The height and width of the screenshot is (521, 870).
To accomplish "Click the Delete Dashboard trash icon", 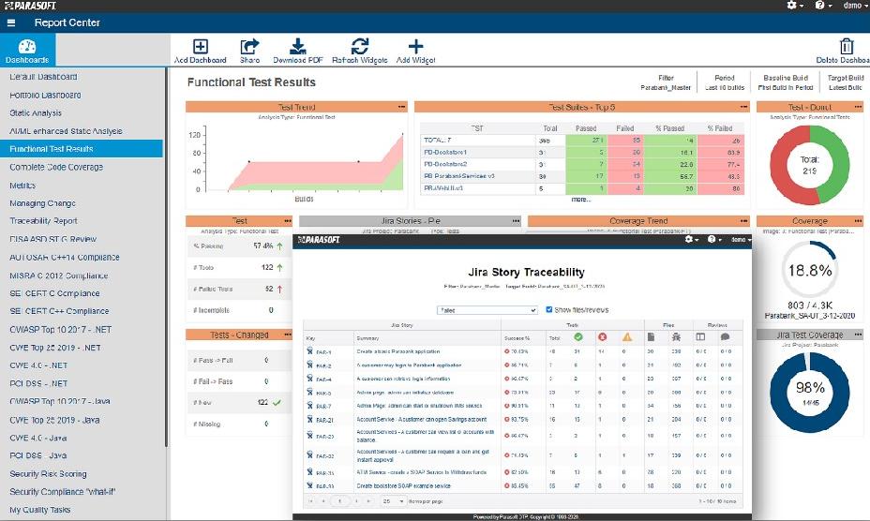I will tap(847, 47).
